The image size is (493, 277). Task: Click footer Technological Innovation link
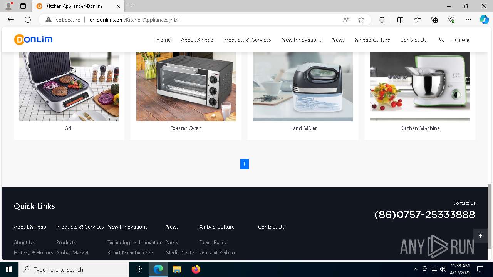(135, 242)
